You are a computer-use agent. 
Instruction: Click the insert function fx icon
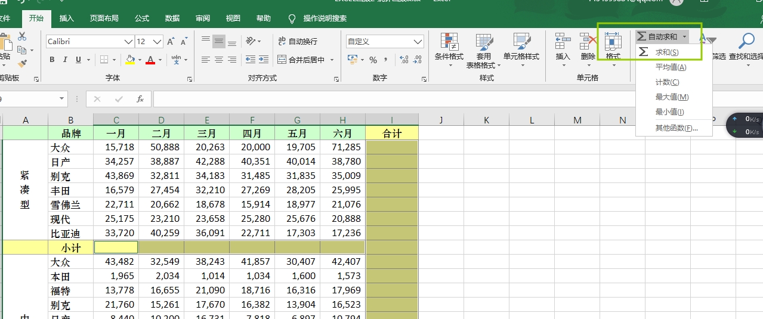pyautogui.click(x=140, y=99)
